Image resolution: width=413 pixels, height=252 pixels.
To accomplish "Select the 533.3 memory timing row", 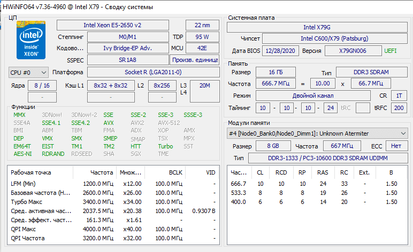I will 316,193.
